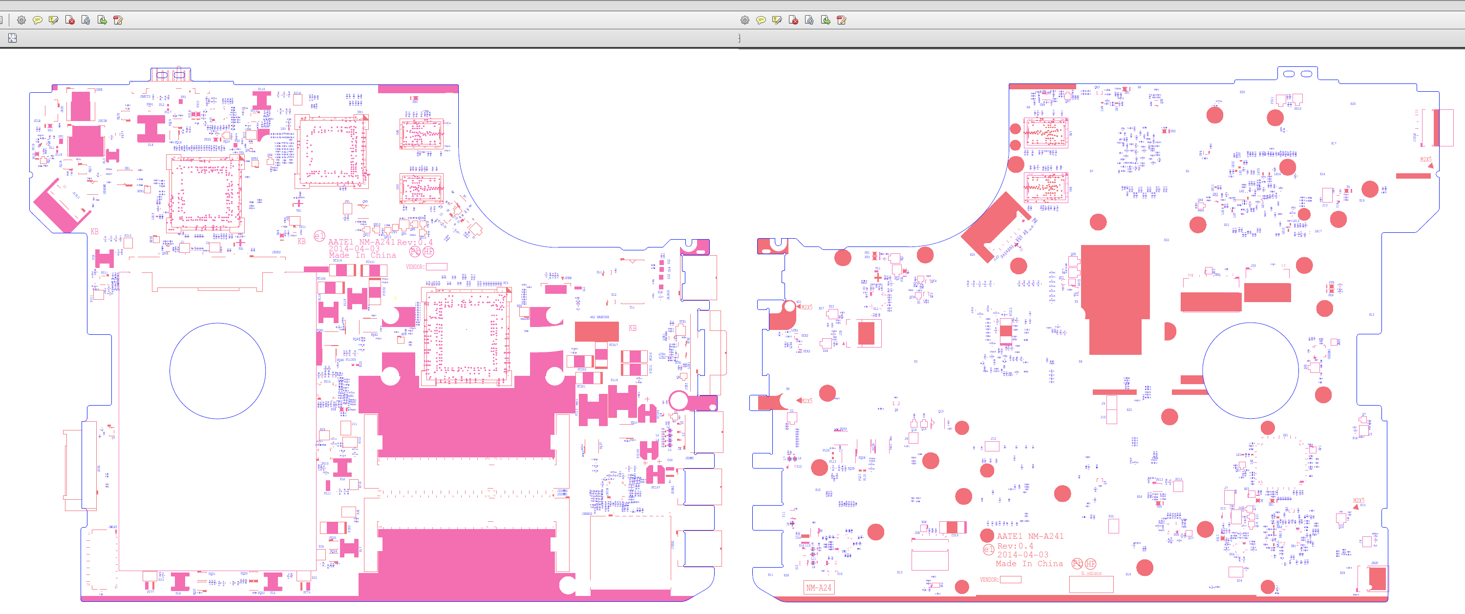The image size is (1465, 614).
Task: Rotate page using right pane toolbar icon
Action: [x=809, y=20]
